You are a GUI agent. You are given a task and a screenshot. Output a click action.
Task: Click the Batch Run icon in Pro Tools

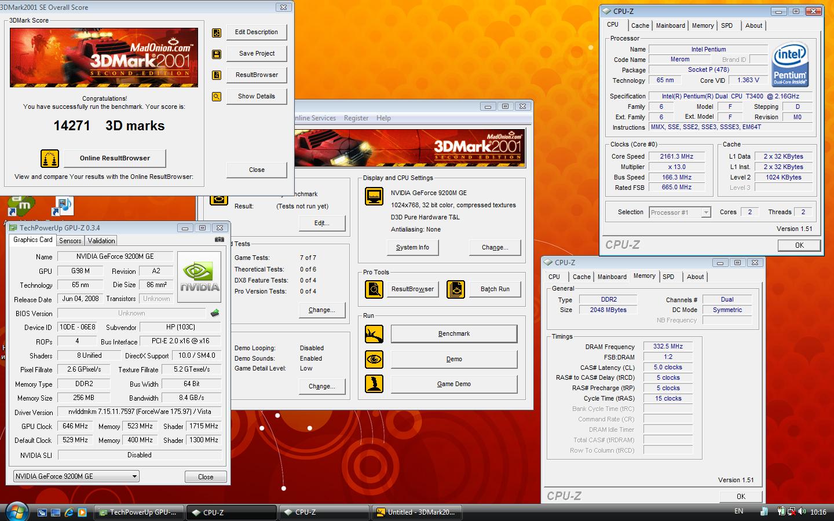(456, 289)
